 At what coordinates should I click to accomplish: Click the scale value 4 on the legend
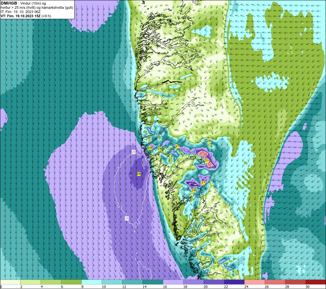click(x=42, y=287)
